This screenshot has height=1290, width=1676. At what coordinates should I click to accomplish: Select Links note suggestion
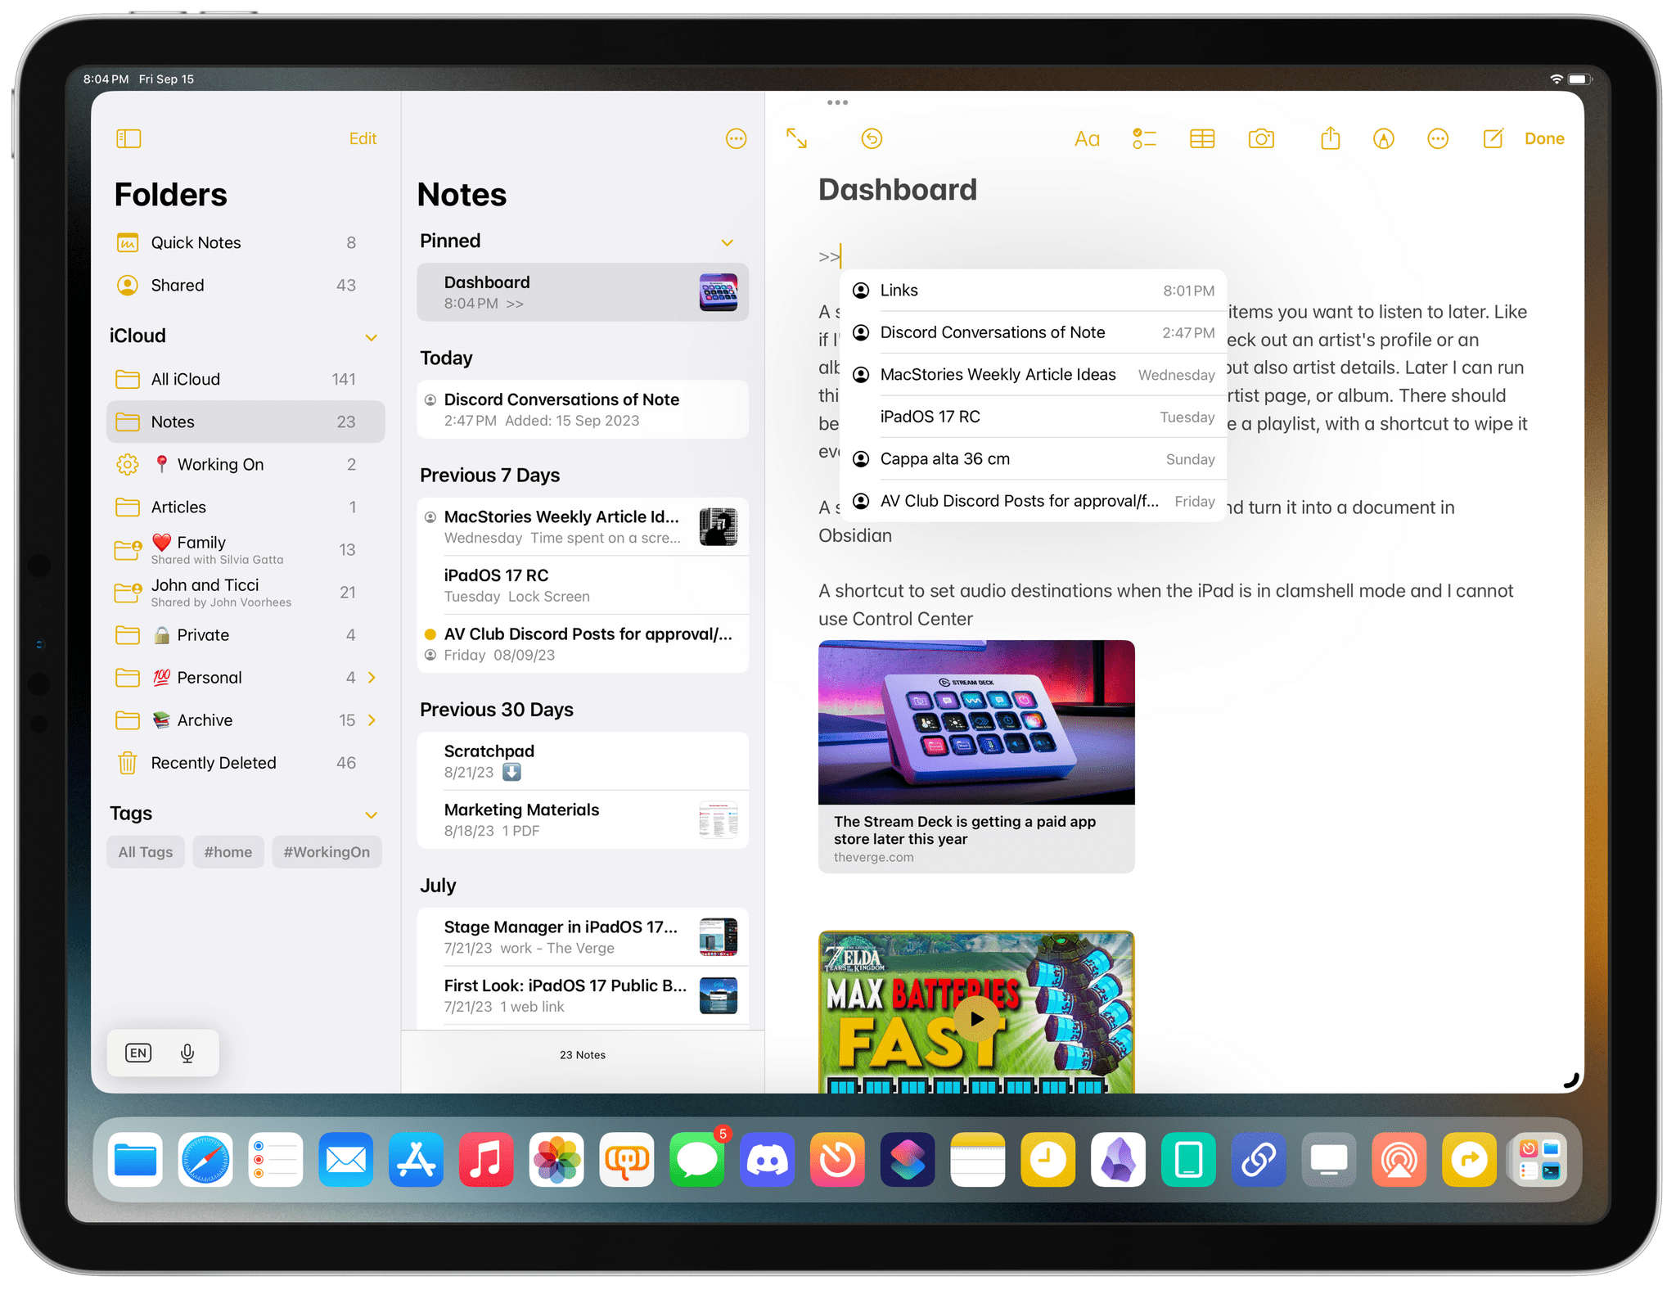coord(1033,291)
